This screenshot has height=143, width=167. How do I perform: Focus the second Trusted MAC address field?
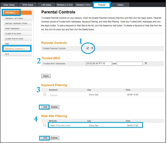tap(130, 63)
